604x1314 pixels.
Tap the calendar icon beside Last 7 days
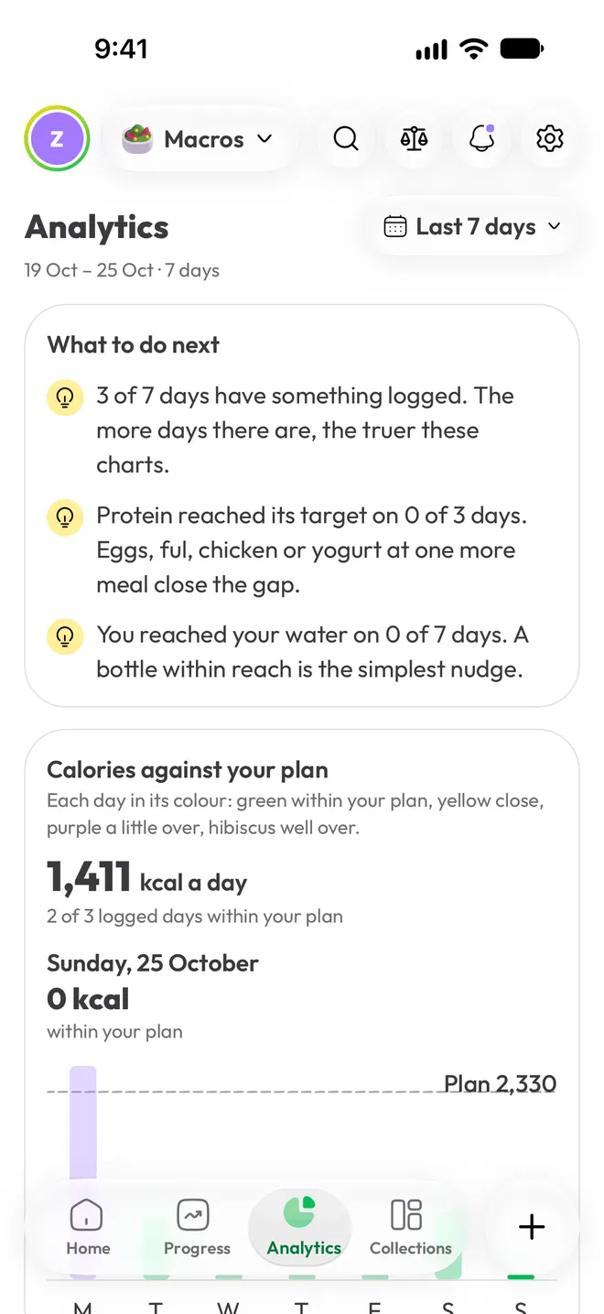coord(395,226)
